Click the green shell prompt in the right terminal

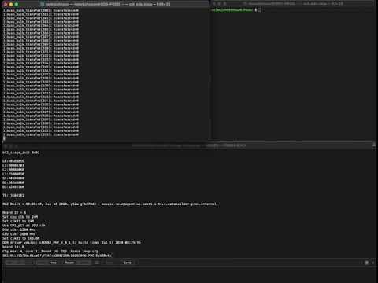232,10
